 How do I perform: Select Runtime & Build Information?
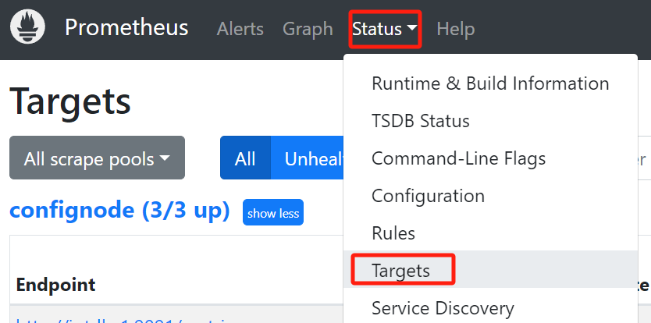(489, 83)
